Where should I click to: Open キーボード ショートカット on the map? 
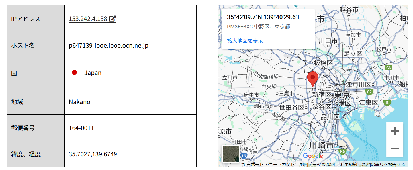point(268,165)
